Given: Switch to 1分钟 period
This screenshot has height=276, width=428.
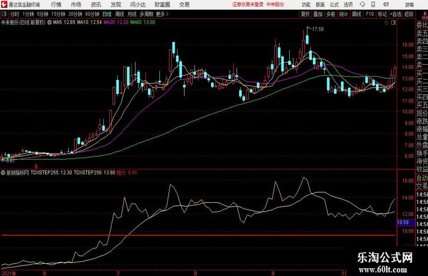Looking at the screenshot, I should pyautogui.click(x=28, y=14).
